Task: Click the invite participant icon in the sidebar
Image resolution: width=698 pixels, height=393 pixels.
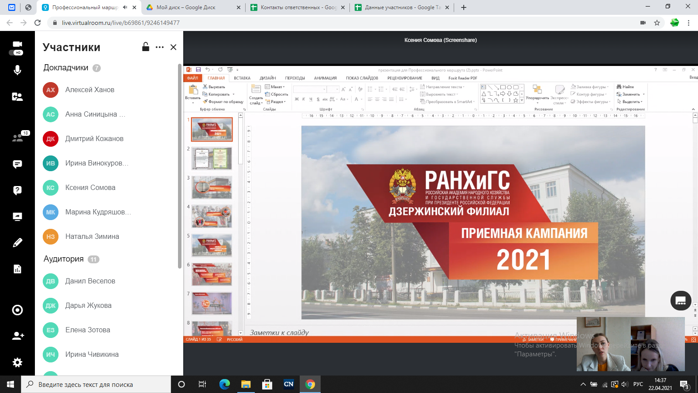Action: coord(18,336)
